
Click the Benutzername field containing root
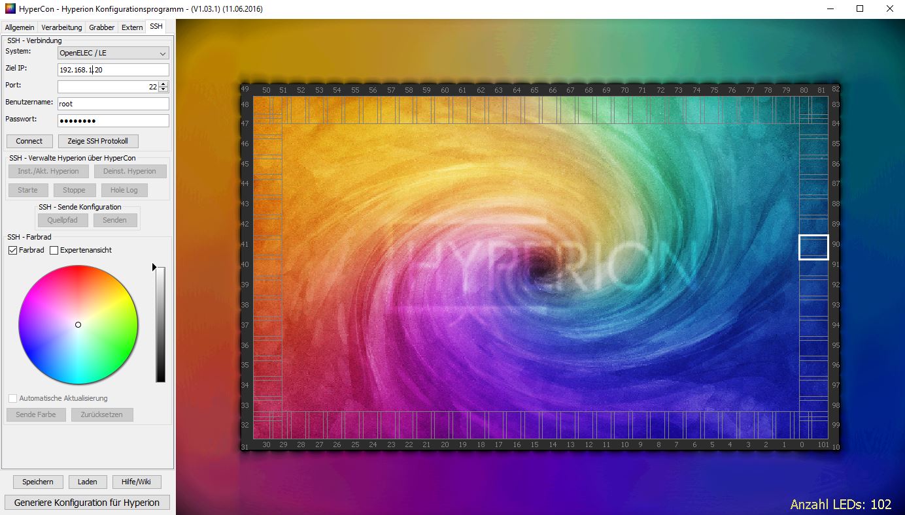coord(113,104)
